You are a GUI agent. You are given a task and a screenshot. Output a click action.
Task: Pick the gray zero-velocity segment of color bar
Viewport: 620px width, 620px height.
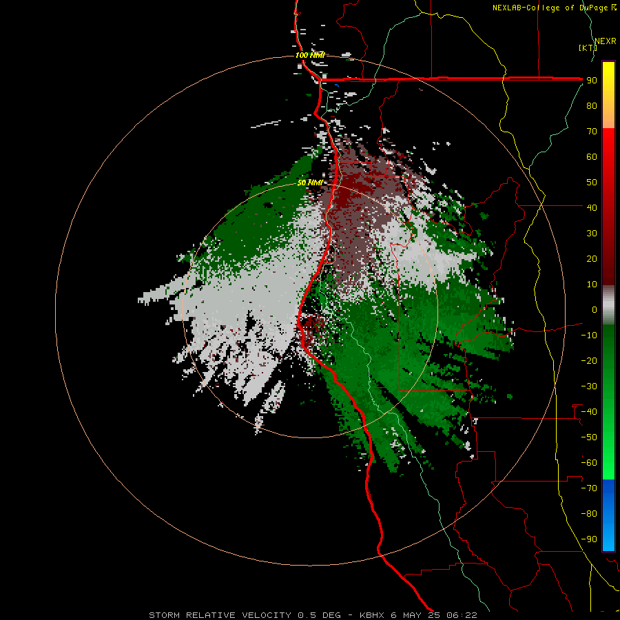[608, 305]
